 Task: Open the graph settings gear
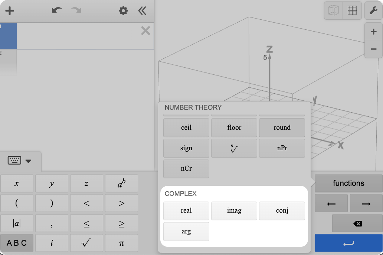click(123, 11)
